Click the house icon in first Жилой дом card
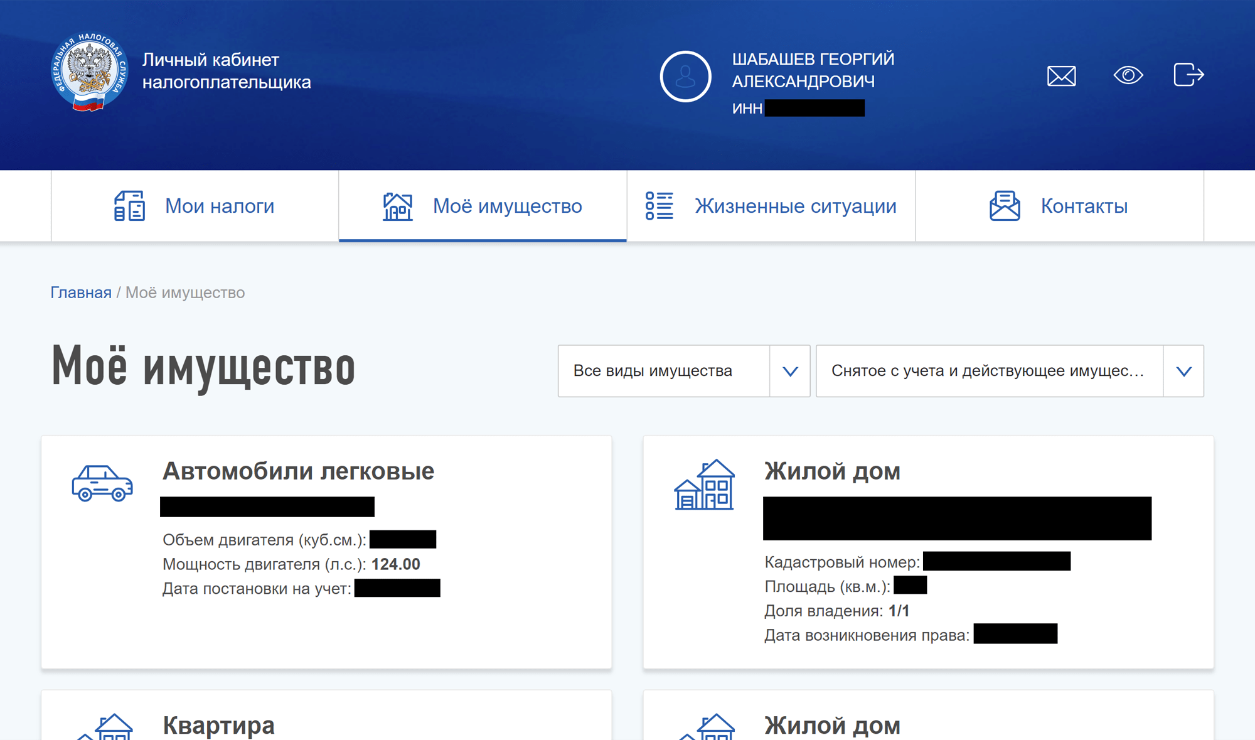Image resolution: width=1255 pixels, height=740 pixels. (704, 485)
